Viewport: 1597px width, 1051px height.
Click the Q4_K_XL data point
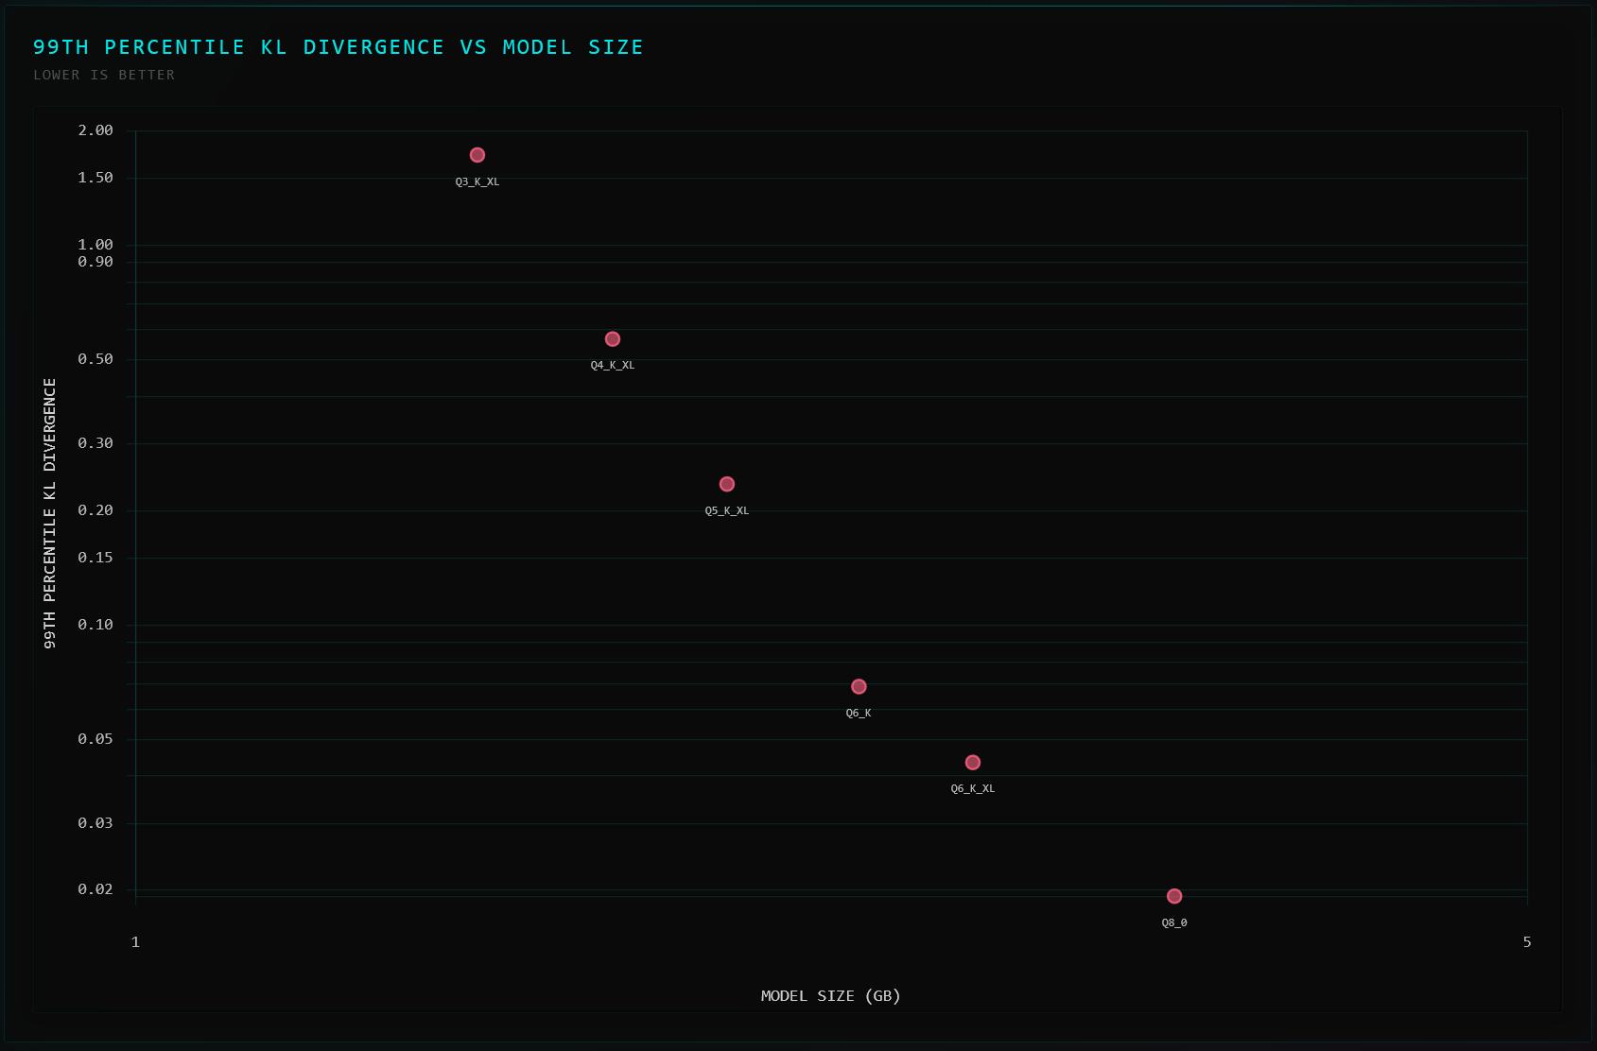[x=613, y=338]
